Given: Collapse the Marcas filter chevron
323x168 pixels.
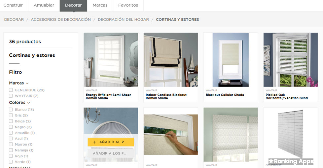Looking at the screenshot, I should coord(27,83).
